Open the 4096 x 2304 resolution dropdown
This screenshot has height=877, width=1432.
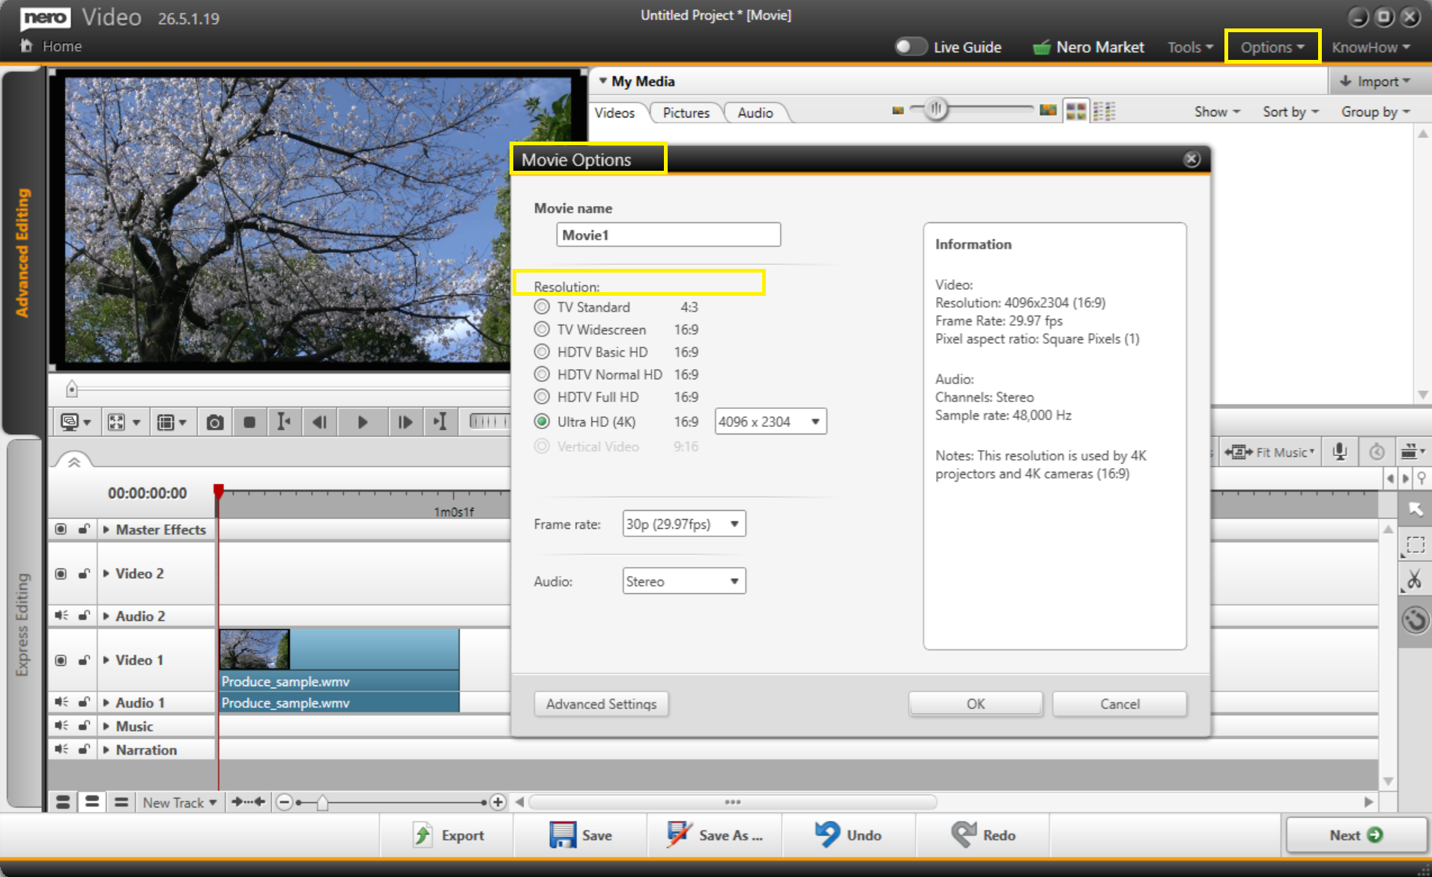pos(770,422)
